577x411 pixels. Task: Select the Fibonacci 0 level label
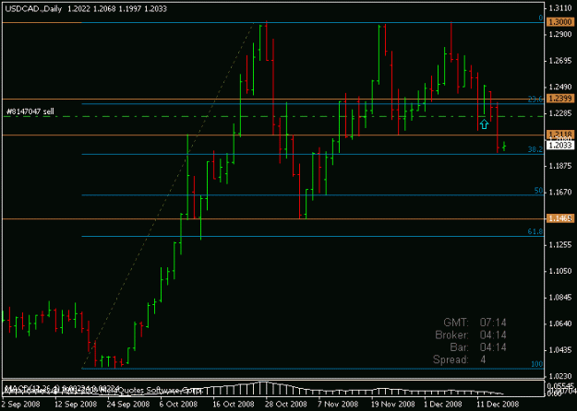point(541,18)
